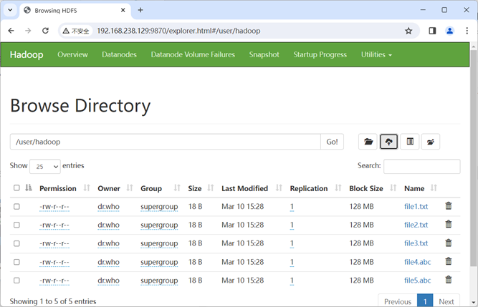Click into the Search input field

pos(422,167)
